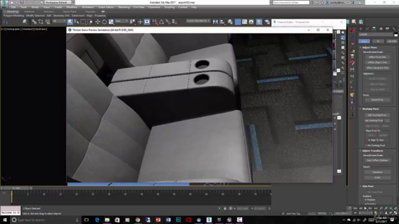Click the Unlink Selection icon
Viewport: 399px width, 224px height.
click(x=41, y=22)
